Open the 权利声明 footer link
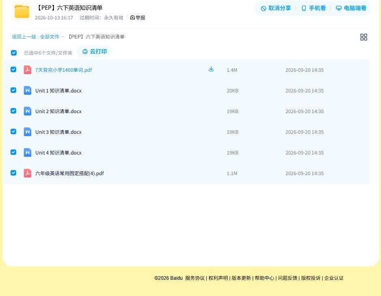Image resolution: width=381 pixels, height=296 pixels. pos(218,278)
